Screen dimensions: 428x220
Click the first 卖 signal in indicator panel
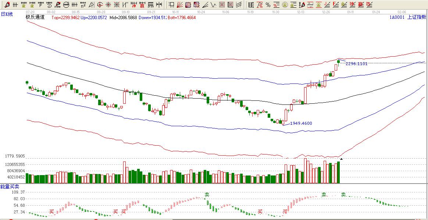(207, 195)
